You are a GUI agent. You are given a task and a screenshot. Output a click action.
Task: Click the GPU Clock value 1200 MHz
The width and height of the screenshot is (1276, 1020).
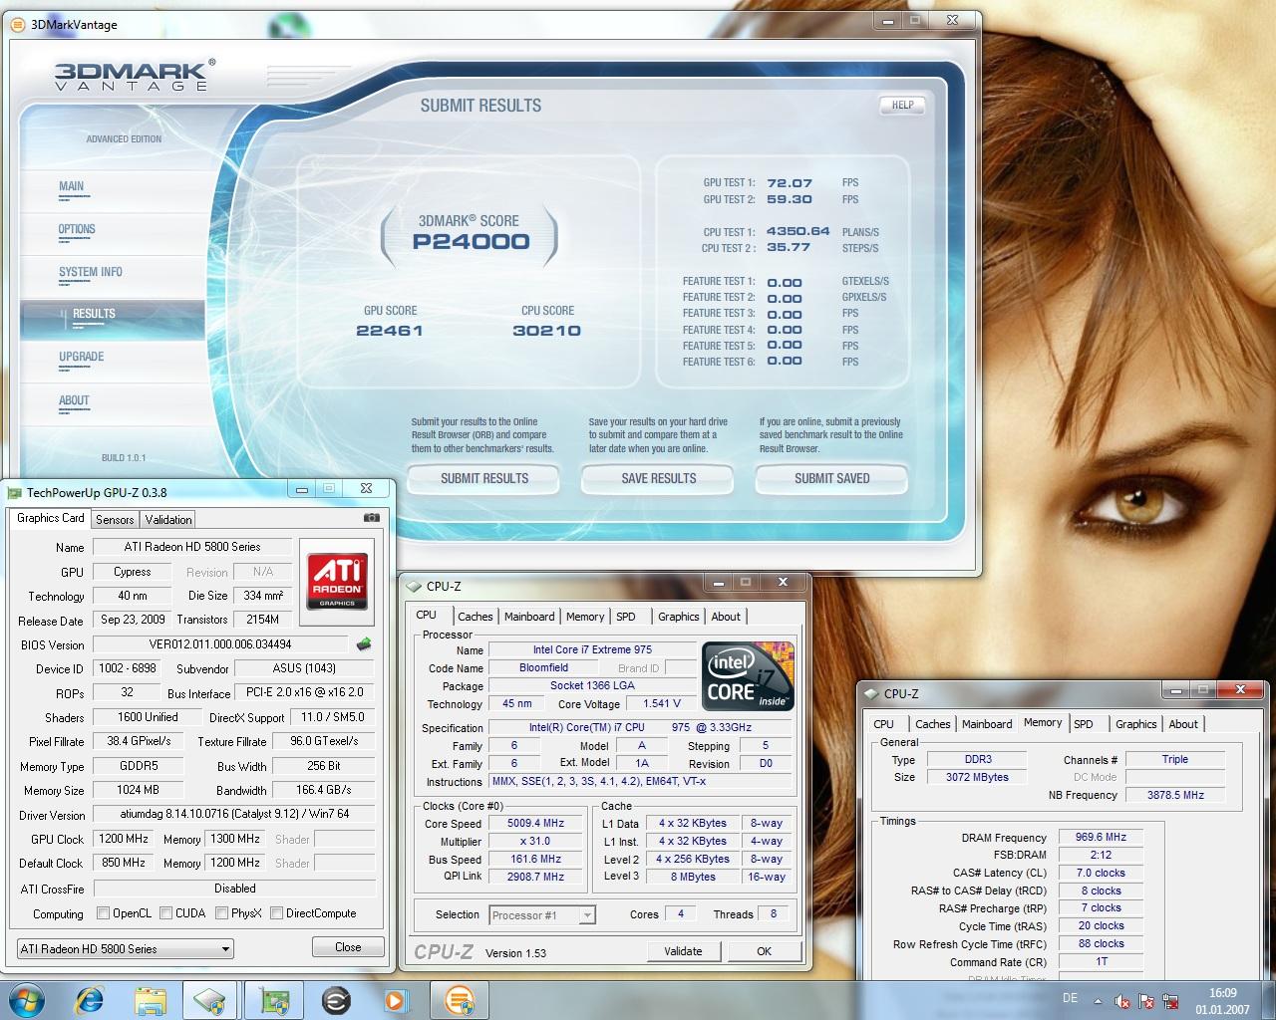[124, 840]
